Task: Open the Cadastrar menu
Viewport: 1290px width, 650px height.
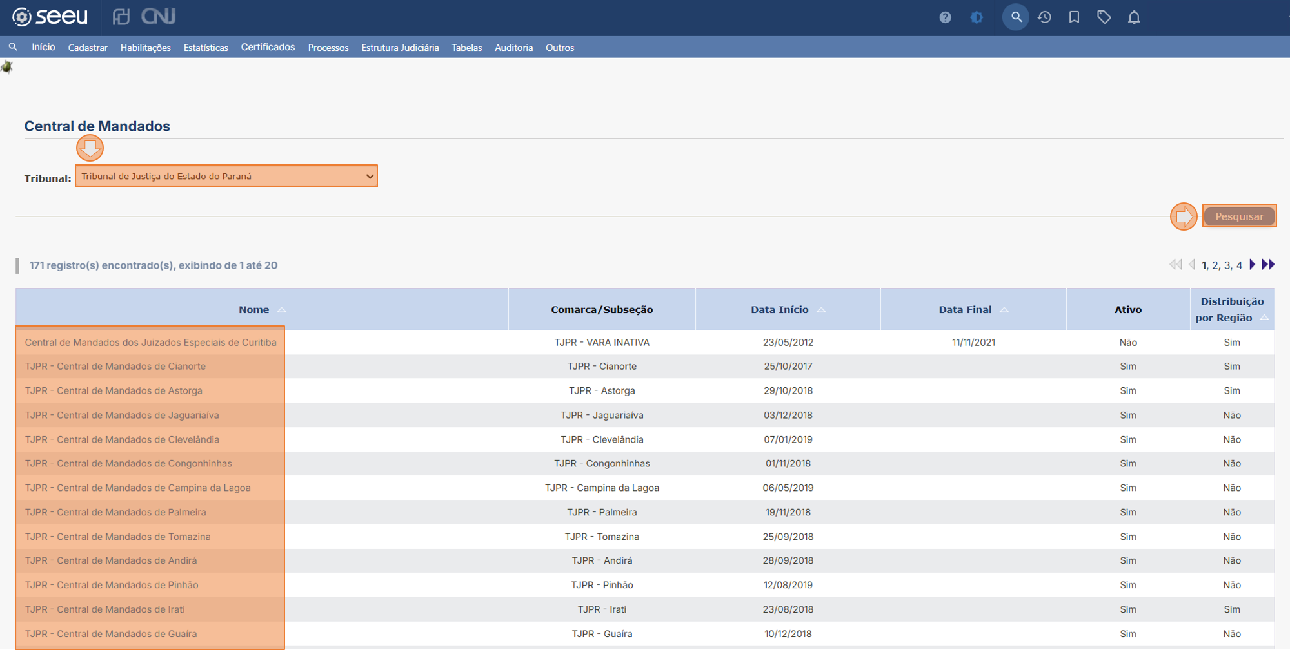Action: click(88, 48)
